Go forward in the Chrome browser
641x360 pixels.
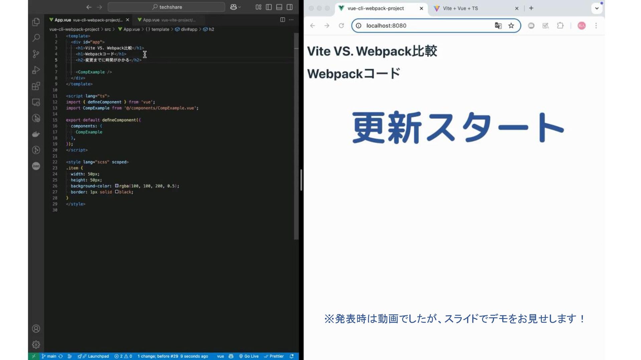tap(327, 26)
